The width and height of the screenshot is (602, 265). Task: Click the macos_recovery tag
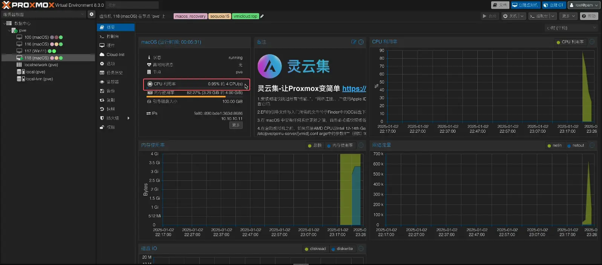click(x=190, y=16)
